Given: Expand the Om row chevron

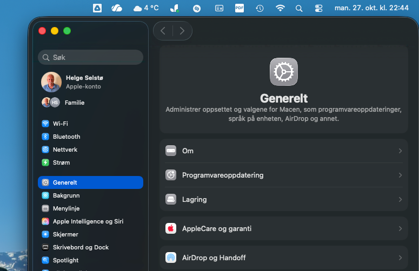Looking at the screenshot, I should [x=400, y=151].
